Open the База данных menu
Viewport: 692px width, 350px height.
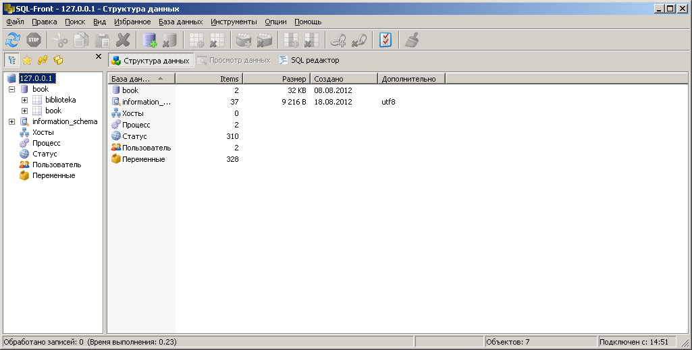181,22
